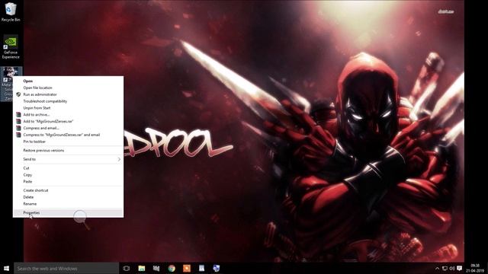Open the Windows Start button
488x274 pixels.
[7, 269]
